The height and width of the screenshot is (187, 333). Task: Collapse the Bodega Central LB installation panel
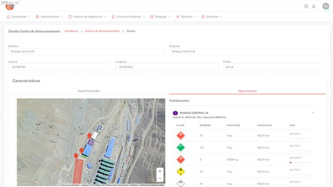coord(313,113)
